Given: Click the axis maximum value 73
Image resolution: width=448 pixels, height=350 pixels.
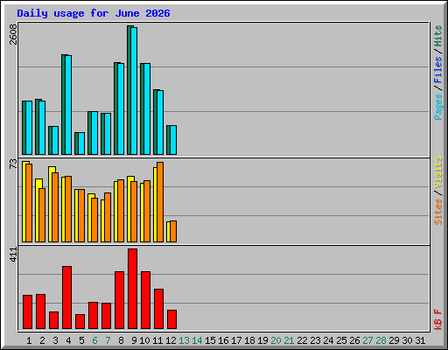Looking at the screenshot, I should [13, 164].
